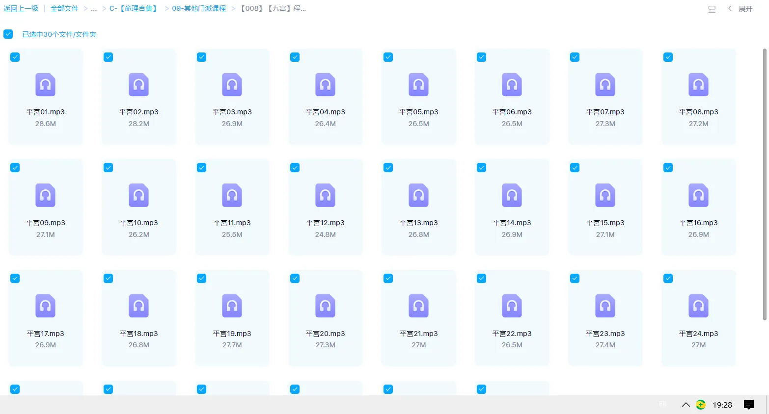Uncheck 平宫17.mp3 checkbox

[15, 279]
